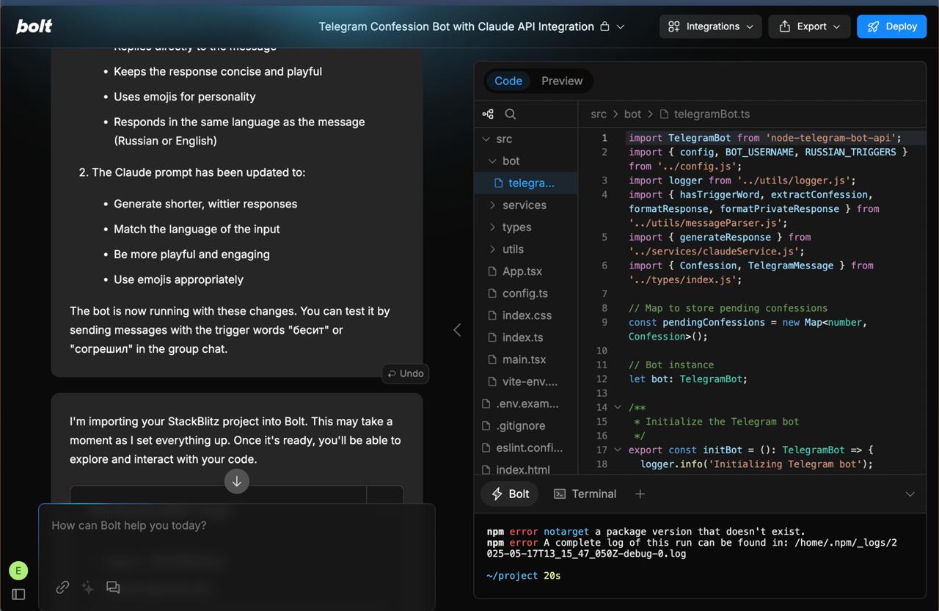Open the project title dropdown chevron
Screen dimensions: 939x611
tap(621, 26)
